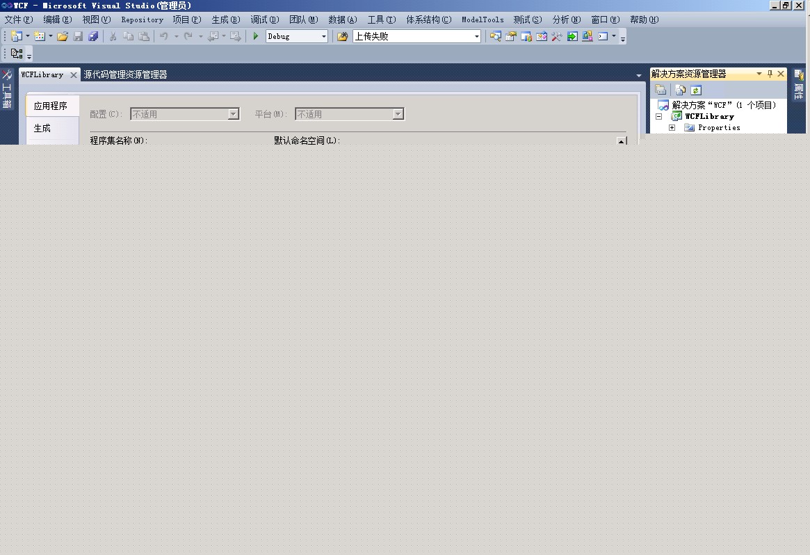Click Show All Files icon in Solution Explorer
The width and height of the screenshot is (810, 555).
pos(681,90)
